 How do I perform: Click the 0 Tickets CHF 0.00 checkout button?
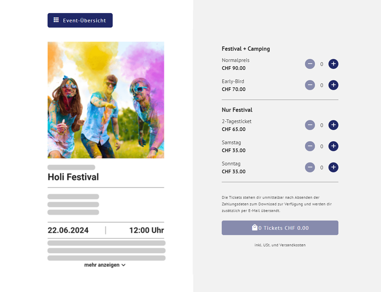280,228
